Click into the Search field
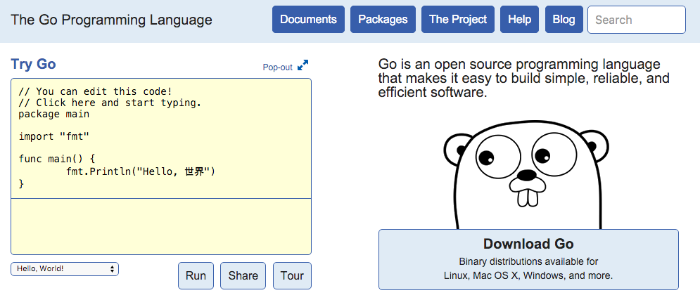The image size is (700, 307). pos(637,20)
